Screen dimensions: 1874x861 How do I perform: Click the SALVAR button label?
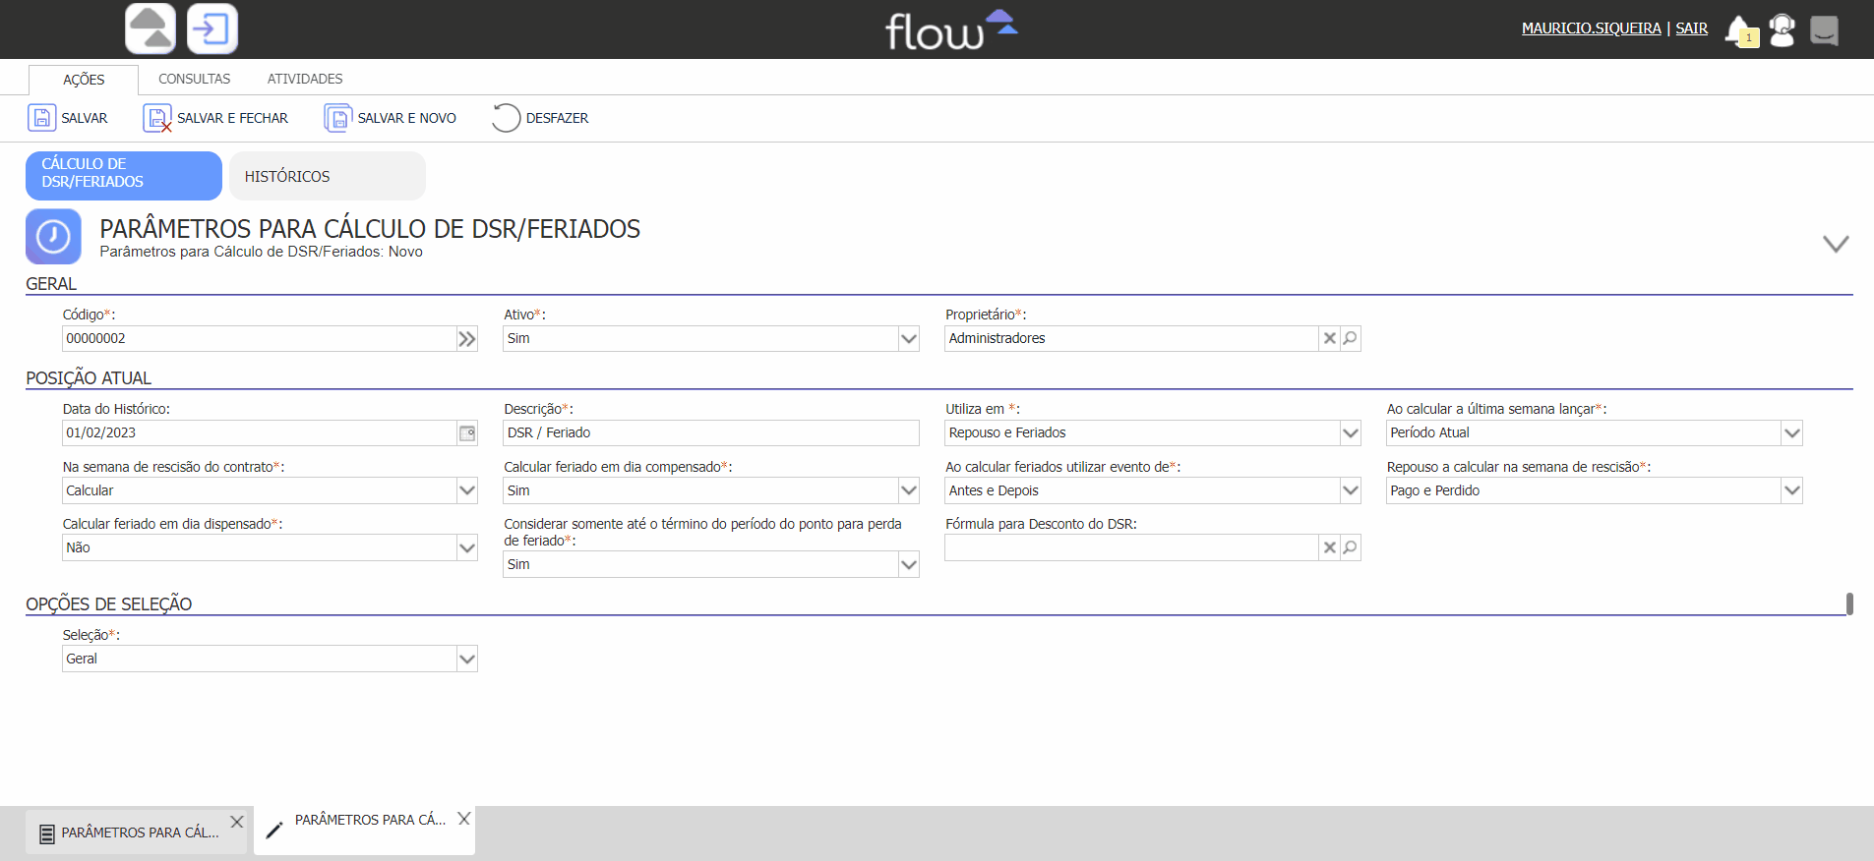(x=85, y=118)
